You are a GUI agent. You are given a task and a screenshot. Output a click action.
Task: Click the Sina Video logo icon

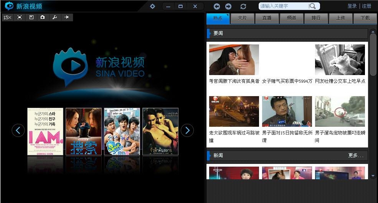(9, 6)
